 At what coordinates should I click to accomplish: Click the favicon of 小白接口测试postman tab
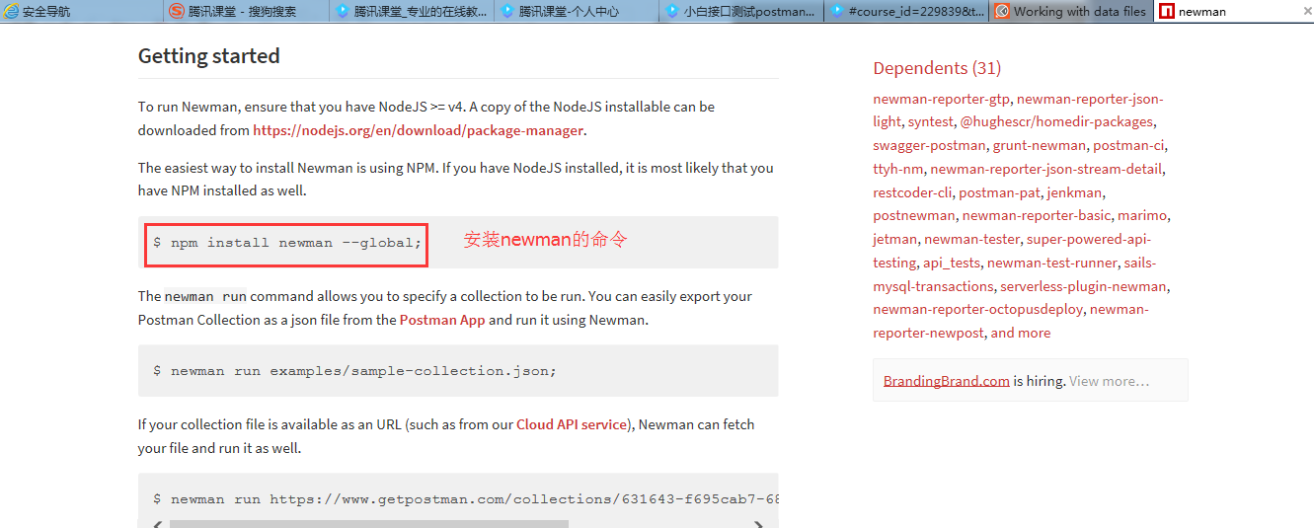point(672,11)
